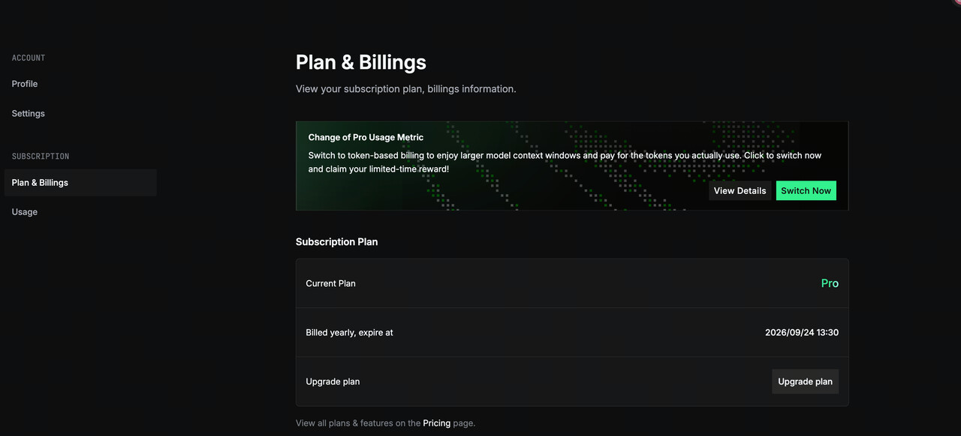Click the Subscription Plan section heading
The image size is (961, 436).
click(336, 242)
